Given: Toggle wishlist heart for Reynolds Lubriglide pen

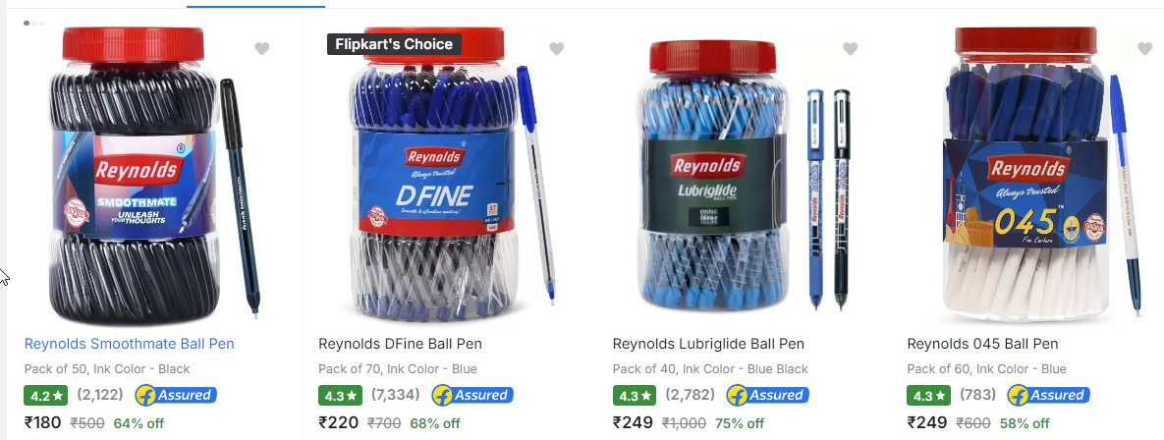Looking at the screenshot, I should (850, 49).
